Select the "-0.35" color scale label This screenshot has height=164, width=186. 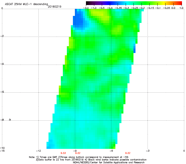118,8
